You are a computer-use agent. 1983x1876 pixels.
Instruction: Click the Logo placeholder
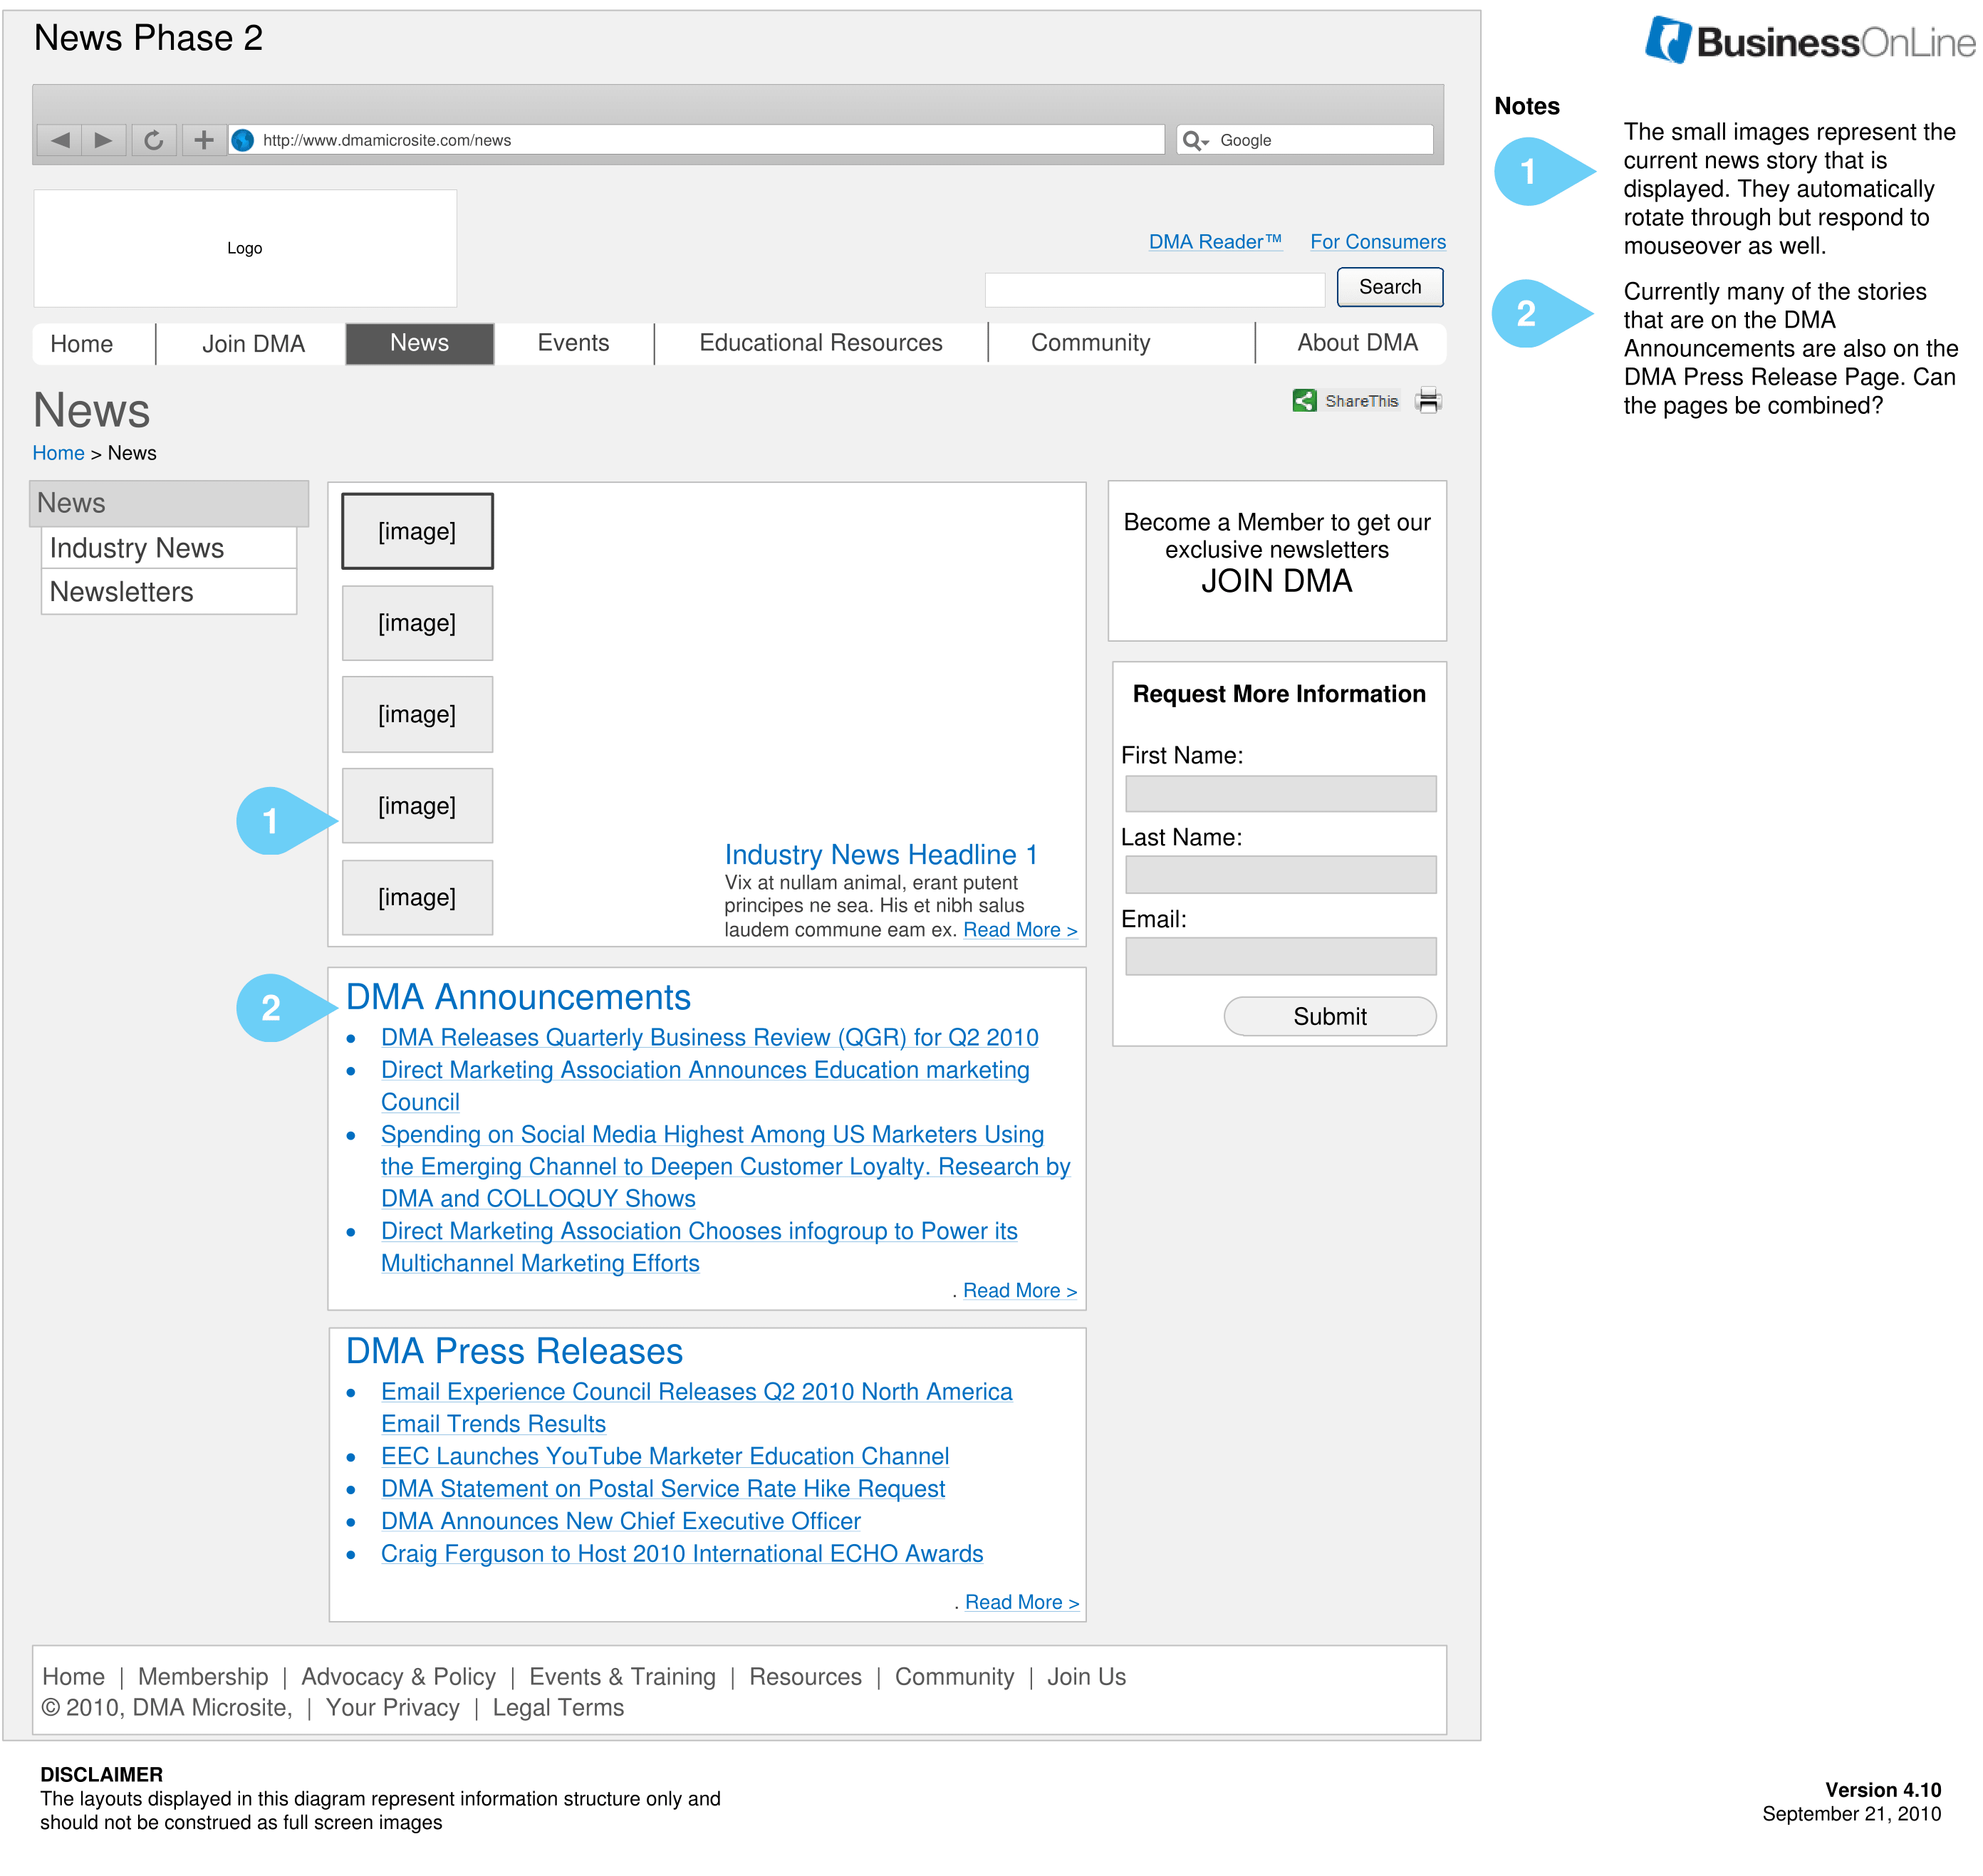click(x=245, y=248)
